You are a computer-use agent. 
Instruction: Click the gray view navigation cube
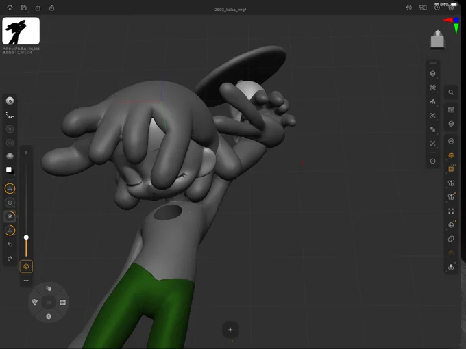[437, 39]
